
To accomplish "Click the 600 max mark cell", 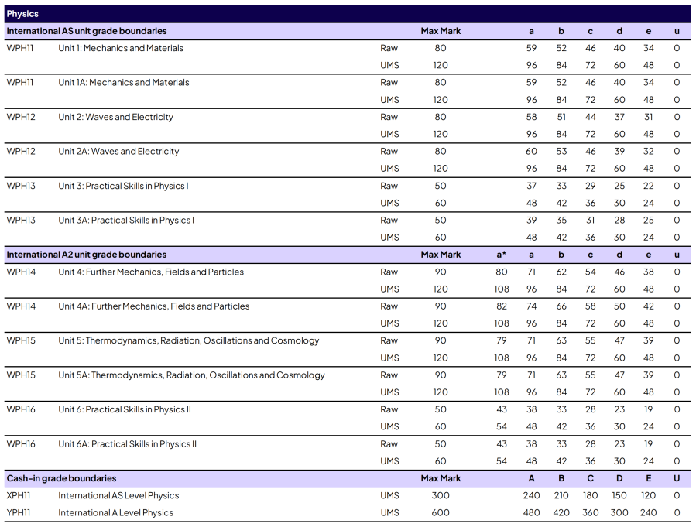I will coord(441,513).
